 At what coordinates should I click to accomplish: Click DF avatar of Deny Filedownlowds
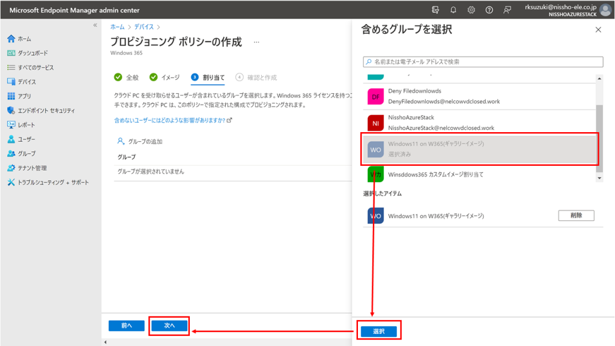pos(375,97)
